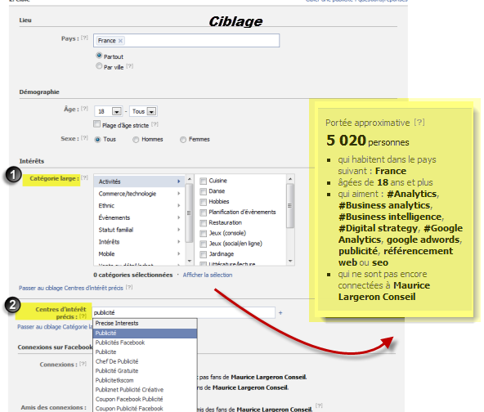Click category list scrollbar down arrow
The image size is (484, 412).
(x=189, y=261)
